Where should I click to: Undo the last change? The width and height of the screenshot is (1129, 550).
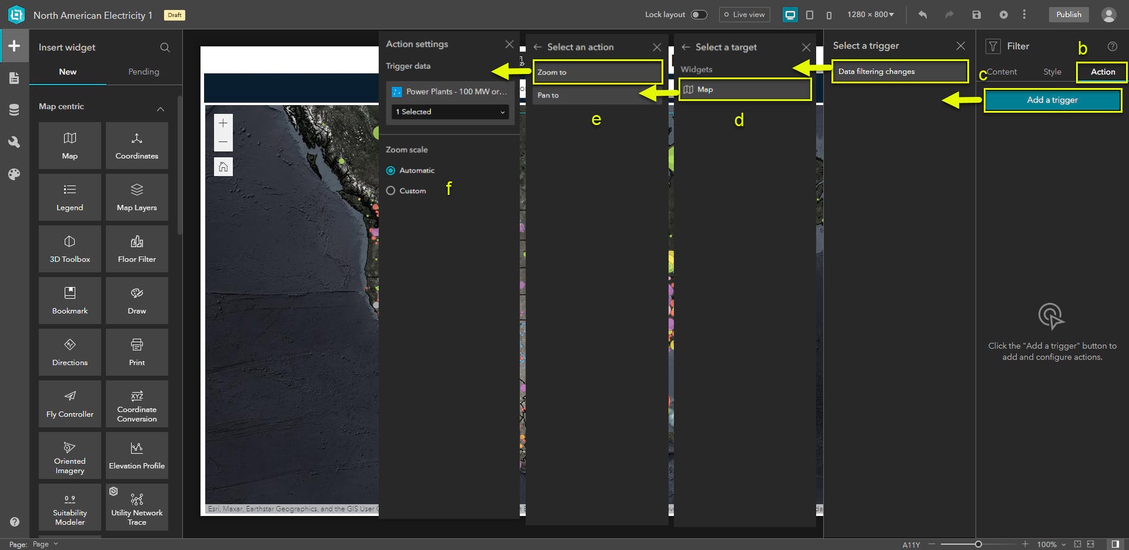pos(922,14)
